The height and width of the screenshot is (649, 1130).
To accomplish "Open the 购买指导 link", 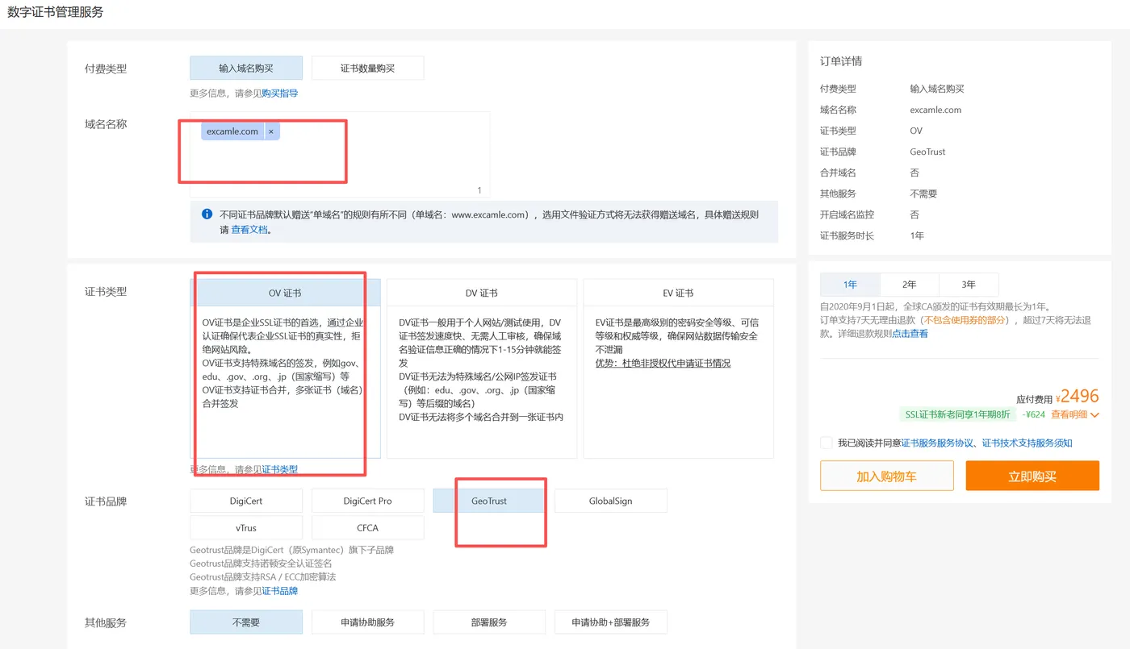I will pos(279,94).
